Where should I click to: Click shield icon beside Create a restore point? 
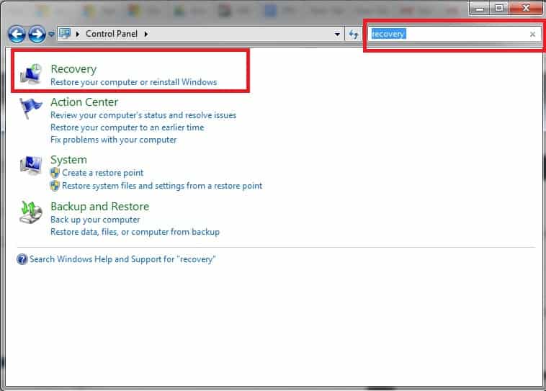(x=55, y=173)
